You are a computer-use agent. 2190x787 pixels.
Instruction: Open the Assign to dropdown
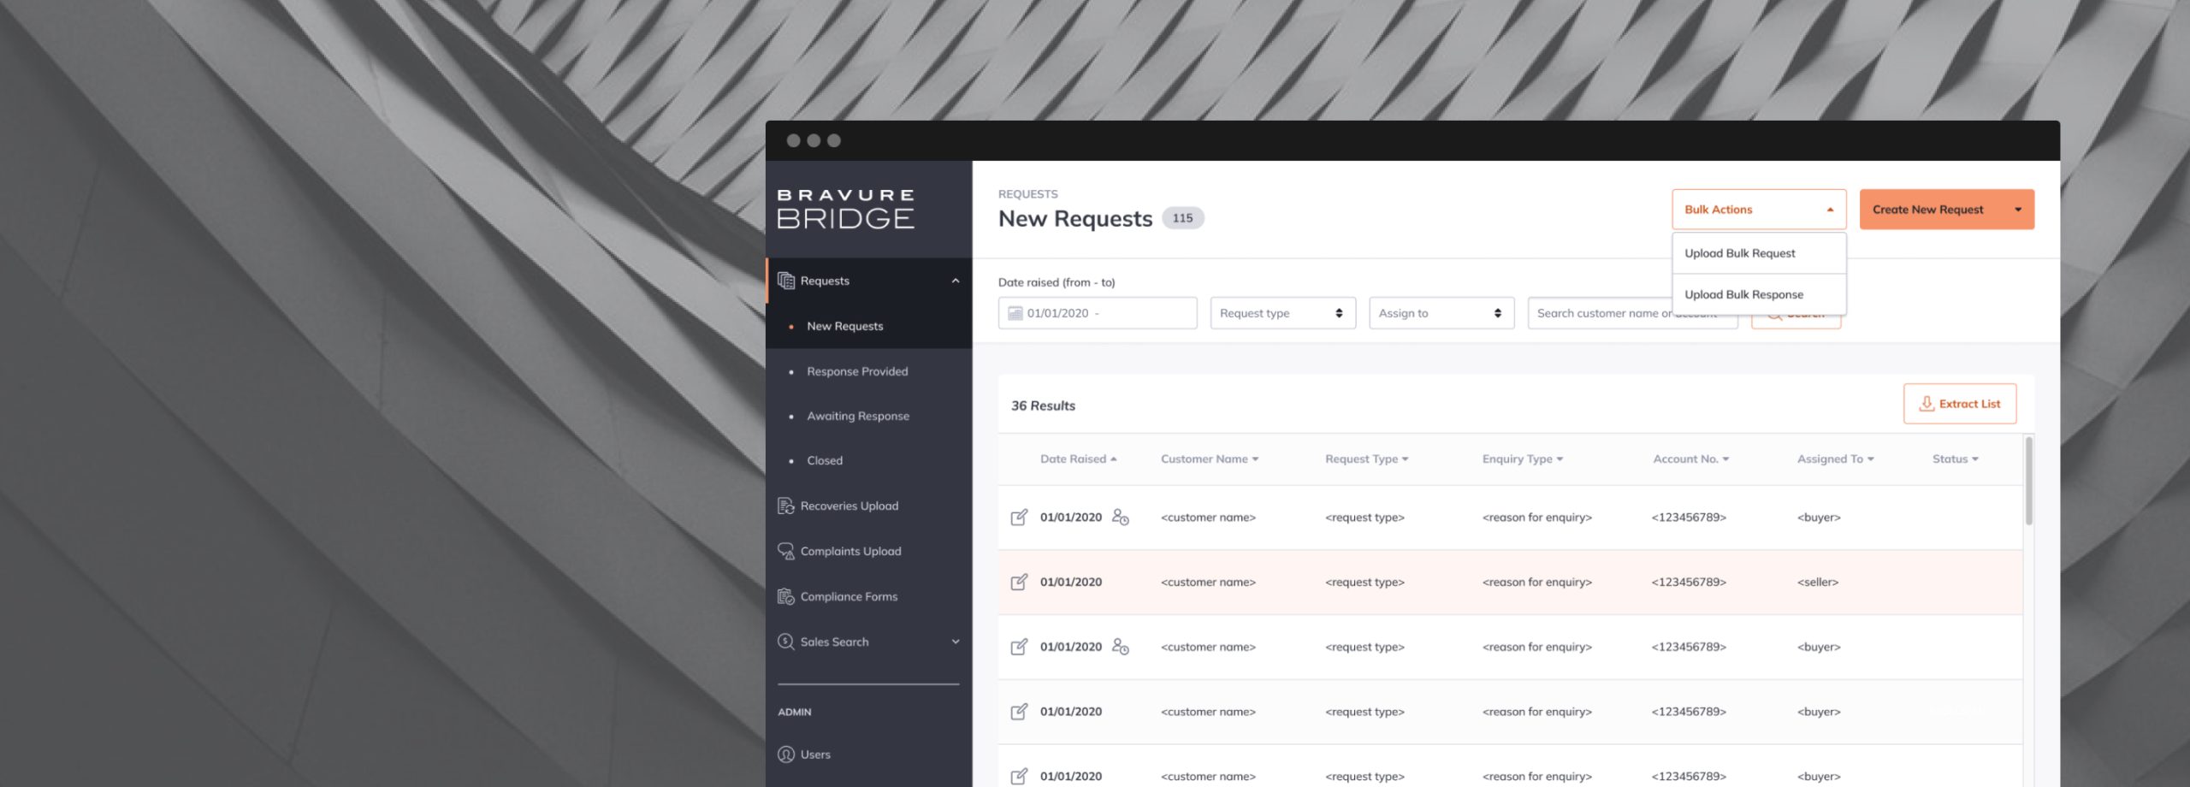pos(1441,313)
